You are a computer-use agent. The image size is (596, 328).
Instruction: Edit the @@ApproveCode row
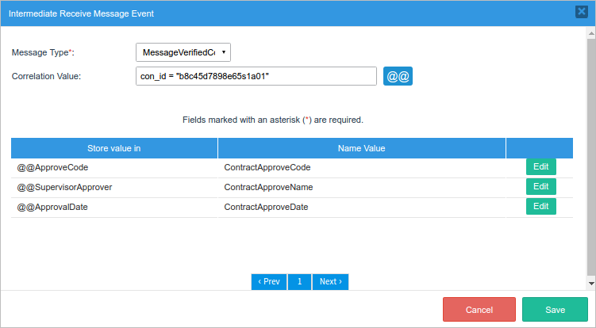540,167
